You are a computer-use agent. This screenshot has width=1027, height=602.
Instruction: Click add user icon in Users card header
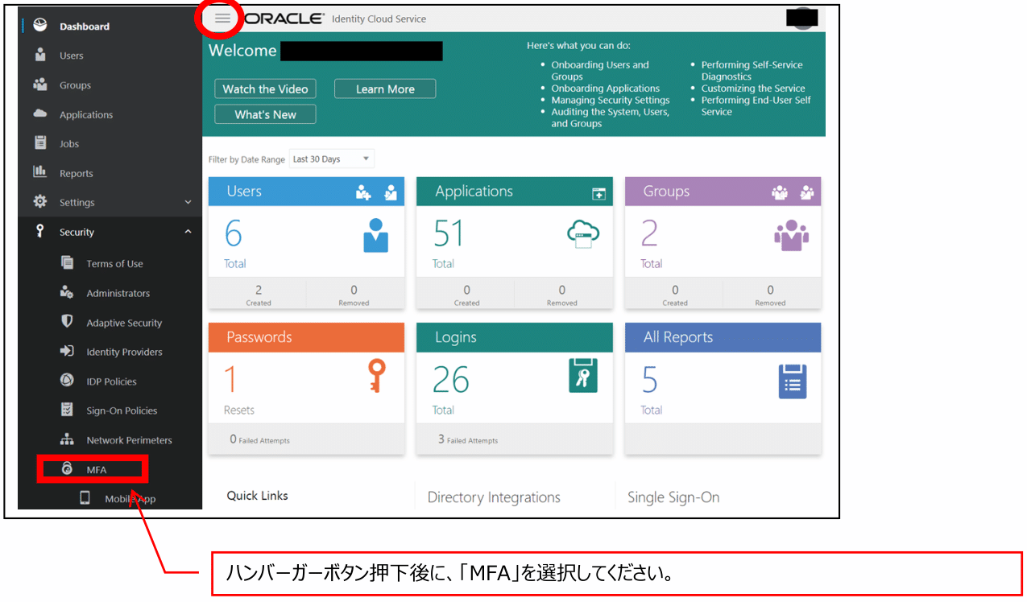364,192
